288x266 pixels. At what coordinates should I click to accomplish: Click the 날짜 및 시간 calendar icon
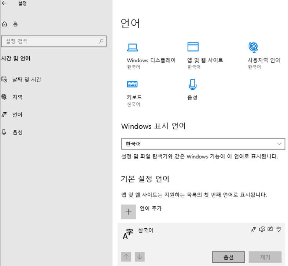click(4, 79)
